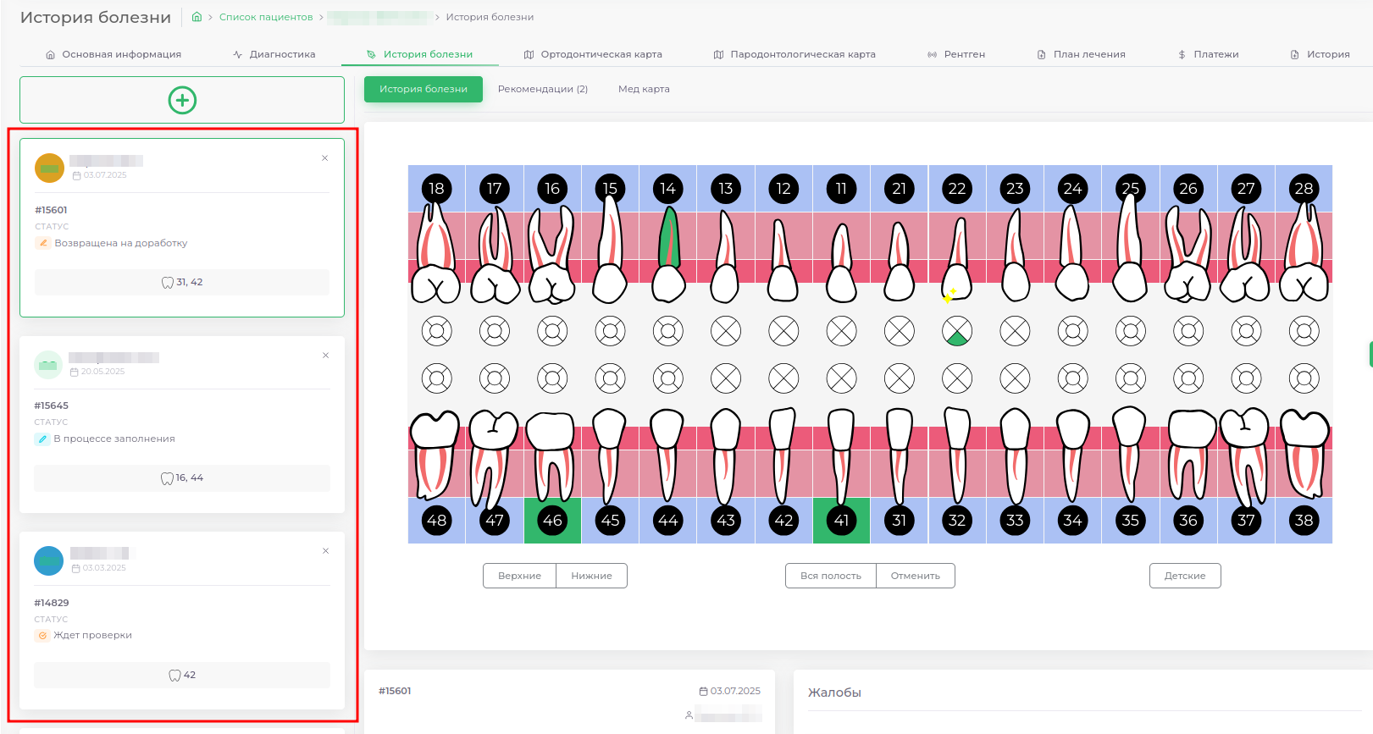Image resolution: width=1373 pixels, height=734 pixels.
Task: Click green highlighted tooth number 41
Action: click(x=841, y=520)
